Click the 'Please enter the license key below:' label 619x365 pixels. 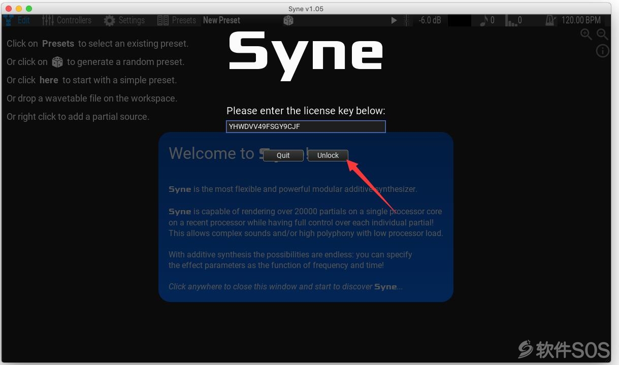coord(306,111)
